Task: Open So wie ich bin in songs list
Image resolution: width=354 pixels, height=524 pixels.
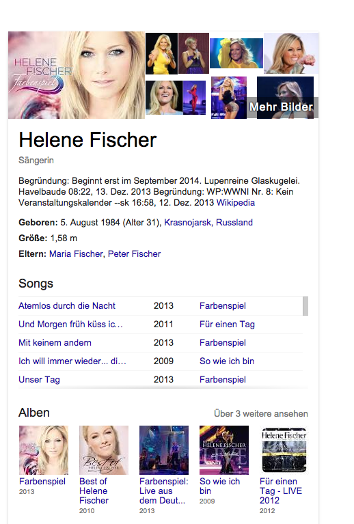Action: pos(227,361)
